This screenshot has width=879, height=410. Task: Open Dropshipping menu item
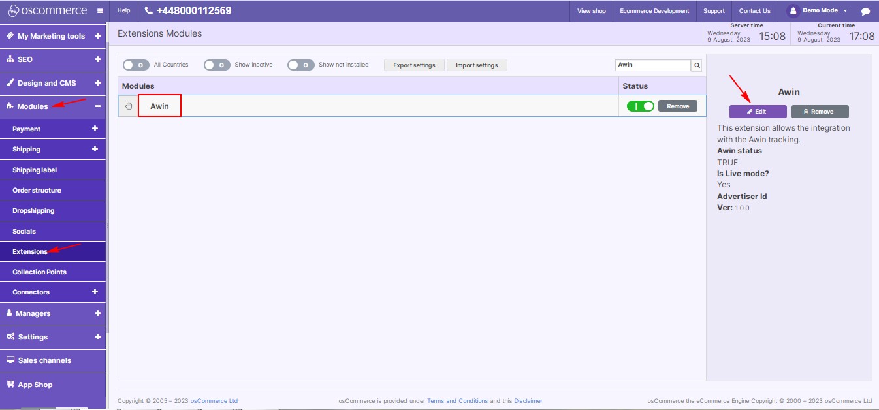[x=53, y=210]
